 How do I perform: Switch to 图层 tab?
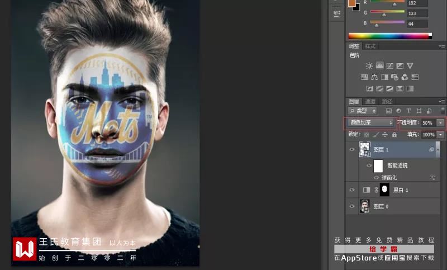(354, 102)
